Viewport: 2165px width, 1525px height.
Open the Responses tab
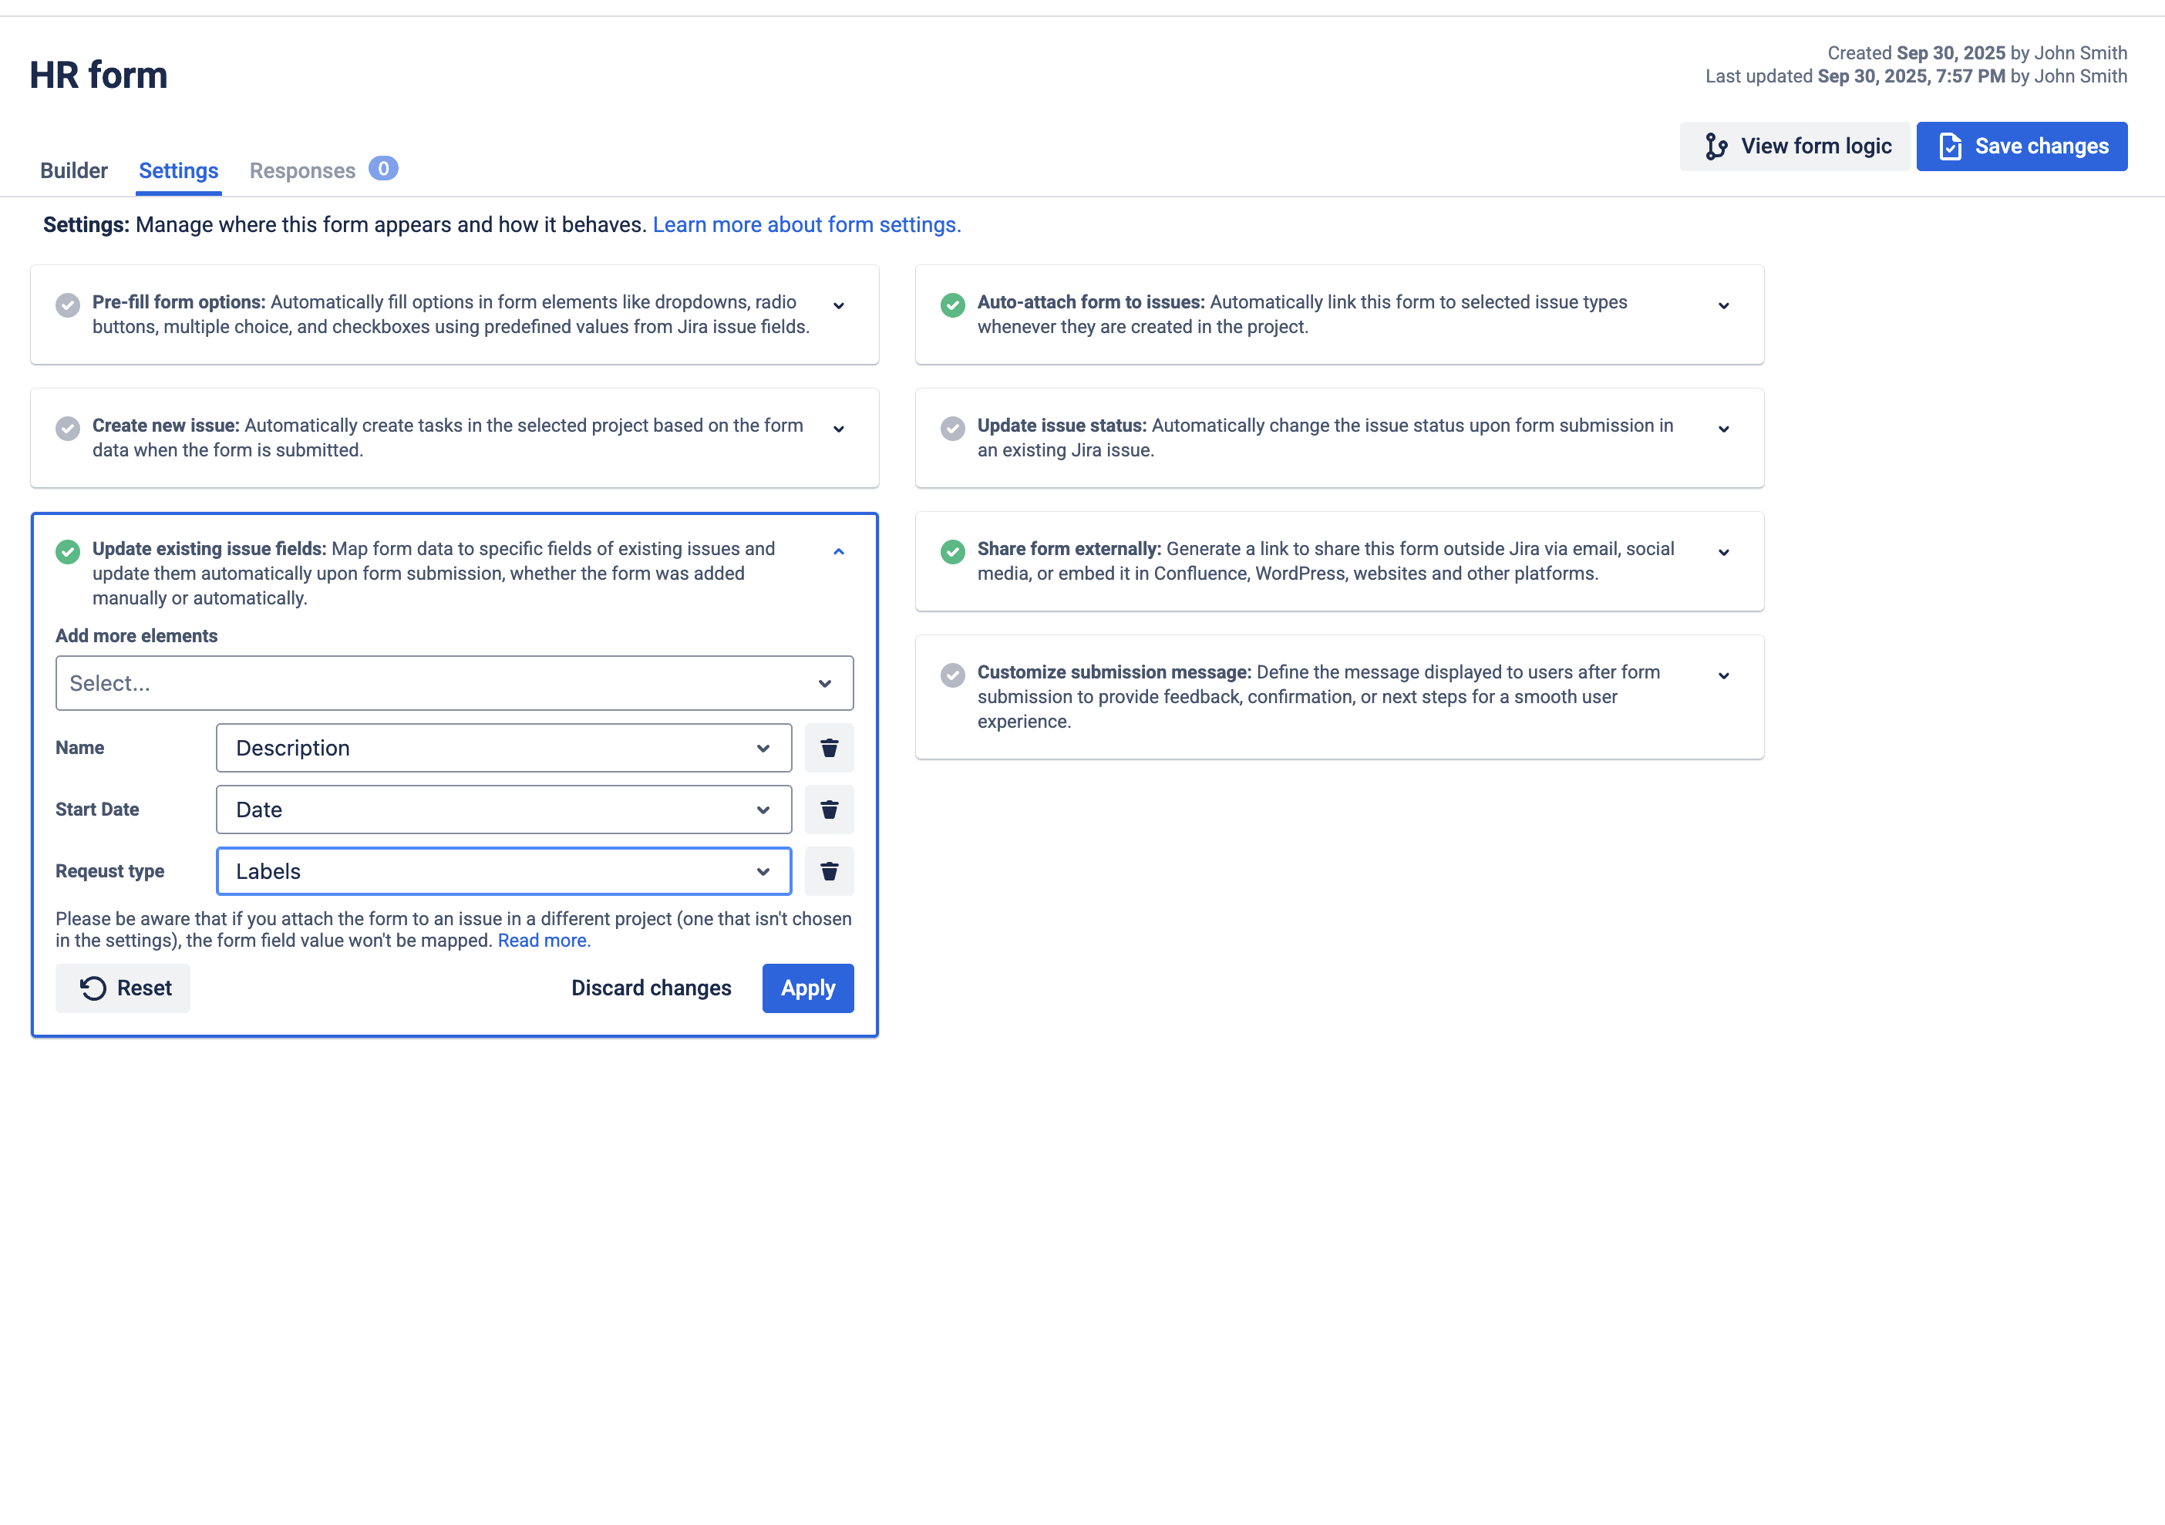pyautogui.click(x=303, y=170)
